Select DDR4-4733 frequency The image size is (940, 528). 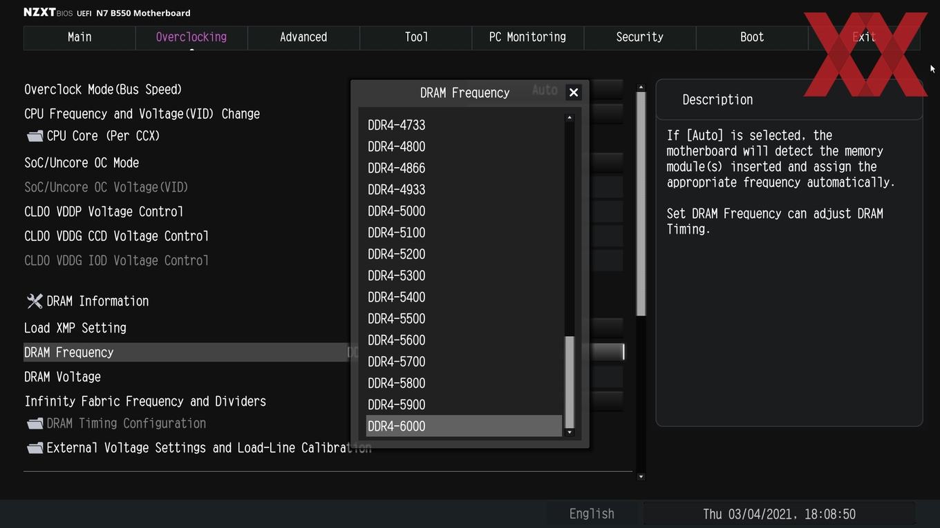pyautogui.click(x=464, y=125)
